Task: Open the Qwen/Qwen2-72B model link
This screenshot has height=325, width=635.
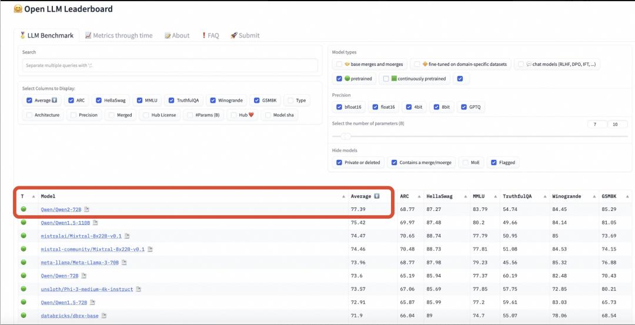Action: (x=61, y=210)
